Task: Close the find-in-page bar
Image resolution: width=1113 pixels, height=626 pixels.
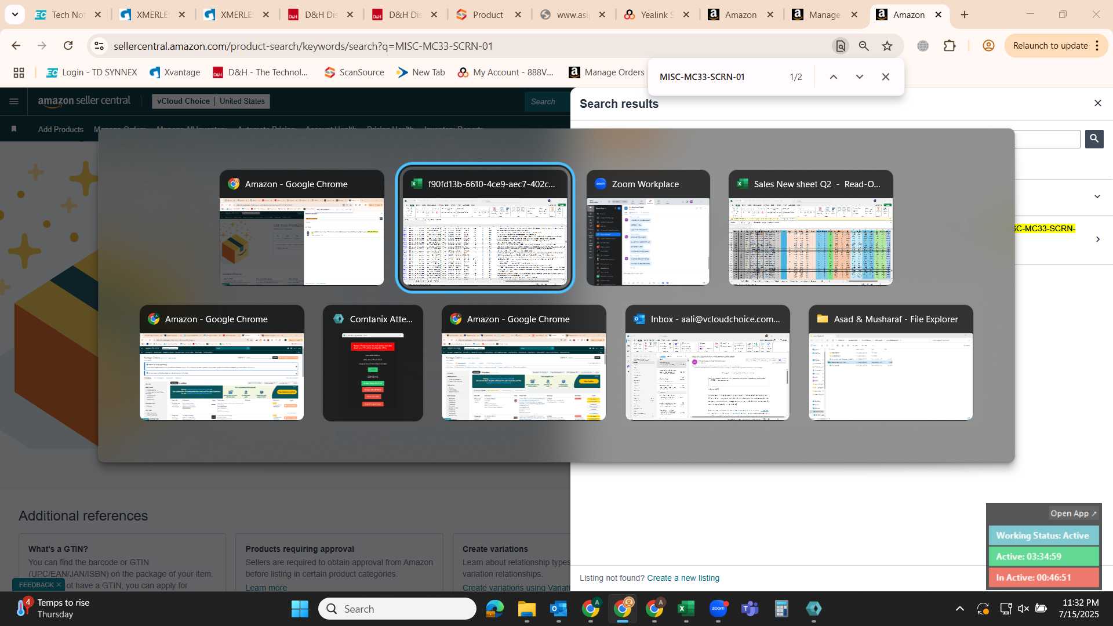Action: [886, 77]
